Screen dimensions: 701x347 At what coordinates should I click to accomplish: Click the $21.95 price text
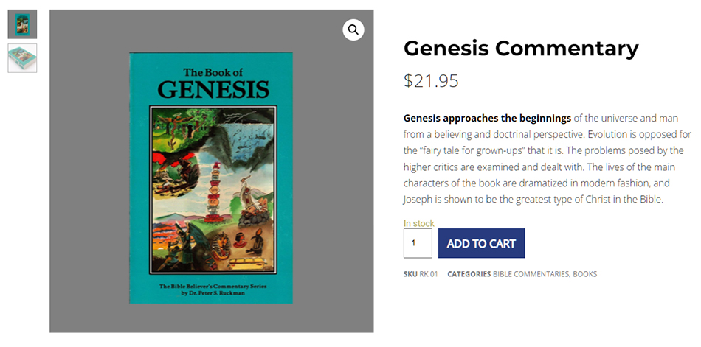pos(431,80)
